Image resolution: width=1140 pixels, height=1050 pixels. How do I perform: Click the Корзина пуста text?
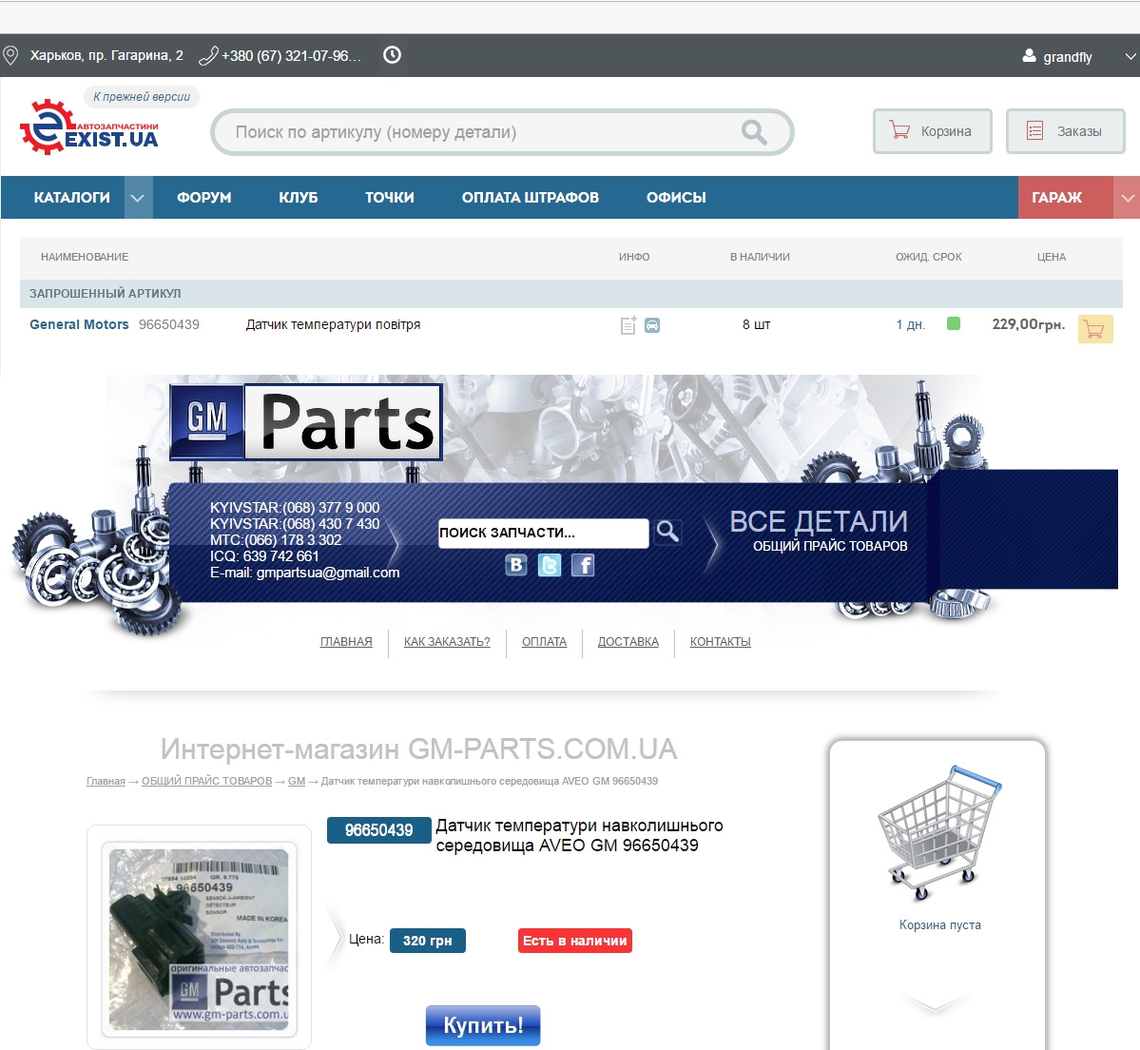point(940,924)
